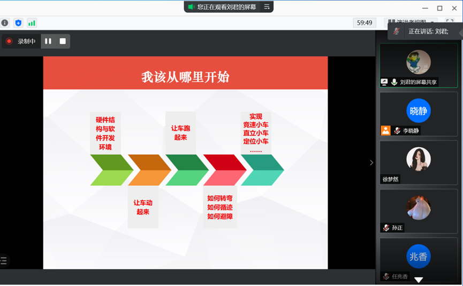
Task: Select 孙正's participant thumbnail
Action: 419,209
